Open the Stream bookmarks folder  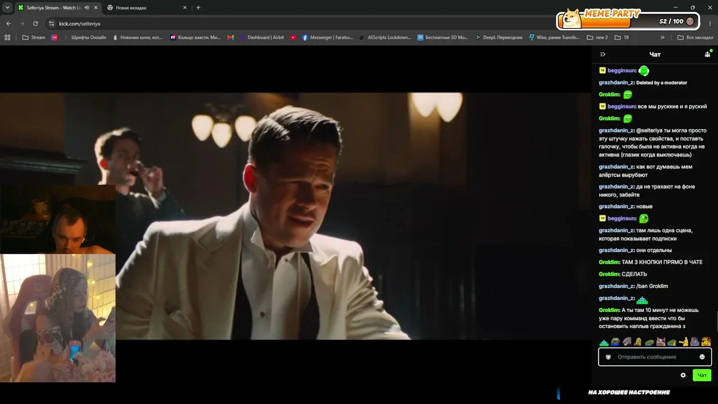[x=34, y=38]
